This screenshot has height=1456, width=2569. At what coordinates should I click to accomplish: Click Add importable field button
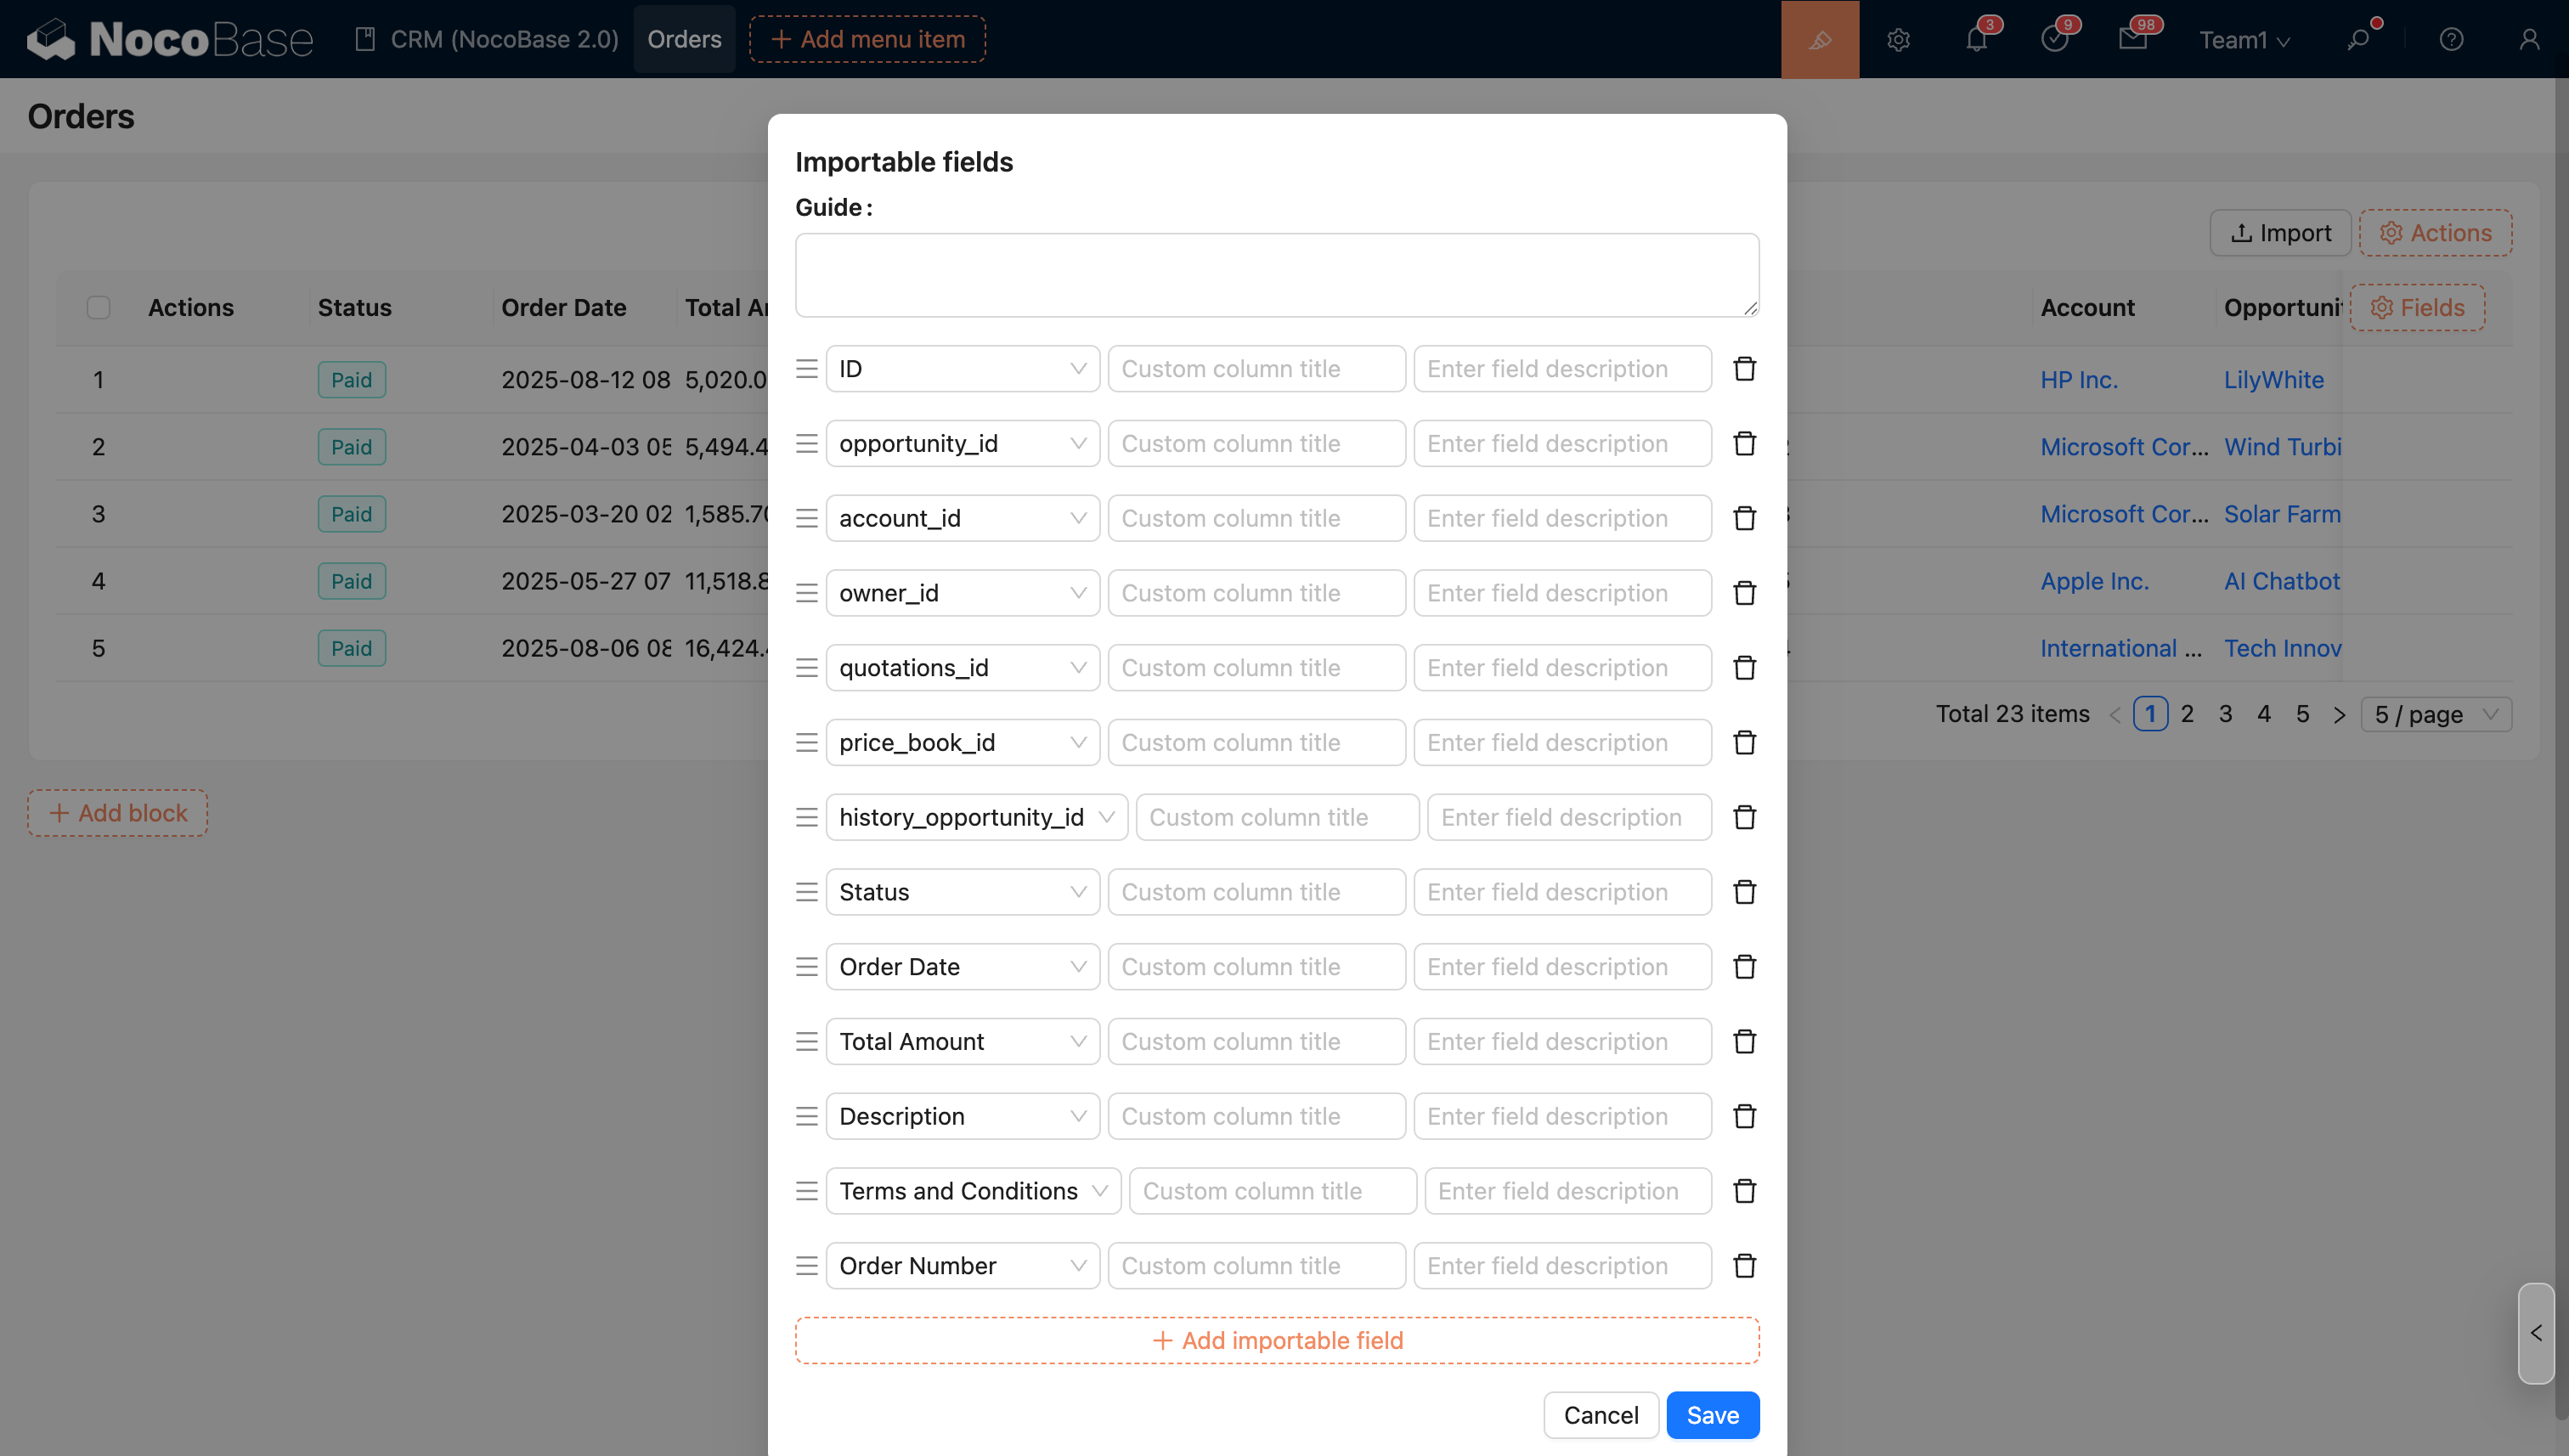1277,1340
